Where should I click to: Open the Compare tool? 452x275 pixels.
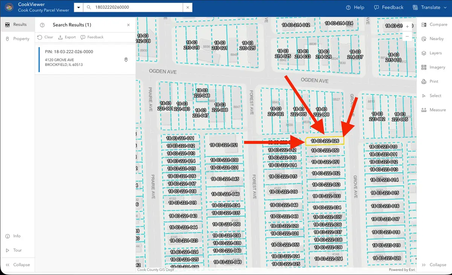(x=434, y=24)
